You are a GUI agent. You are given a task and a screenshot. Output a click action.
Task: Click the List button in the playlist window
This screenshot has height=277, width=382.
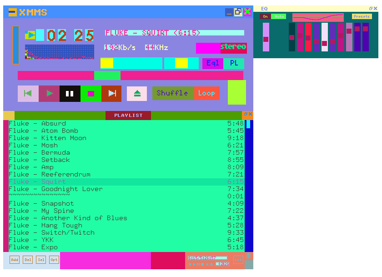point(238,259)
